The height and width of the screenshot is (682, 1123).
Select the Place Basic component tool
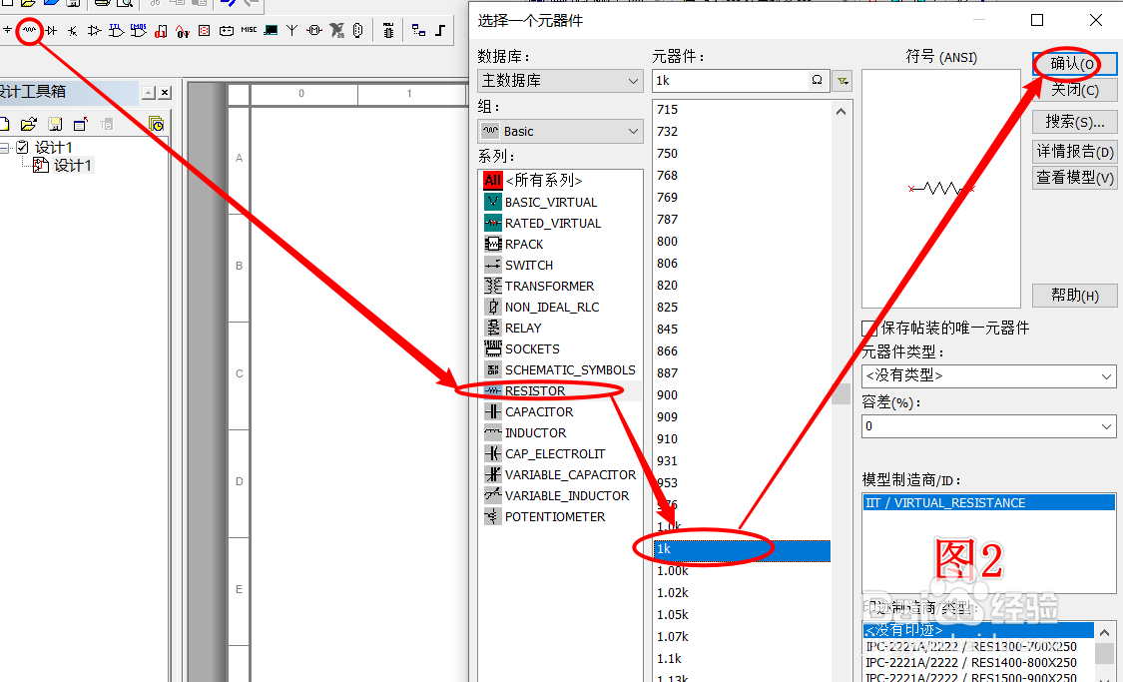[29, 30]
